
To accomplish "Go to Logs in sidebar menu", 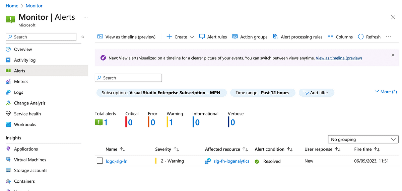I will (18, 92).
